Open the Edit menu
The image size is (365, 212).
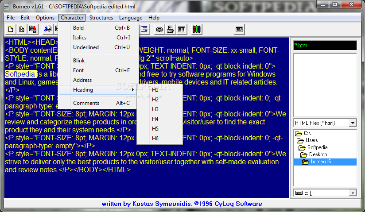coord(25,18)
